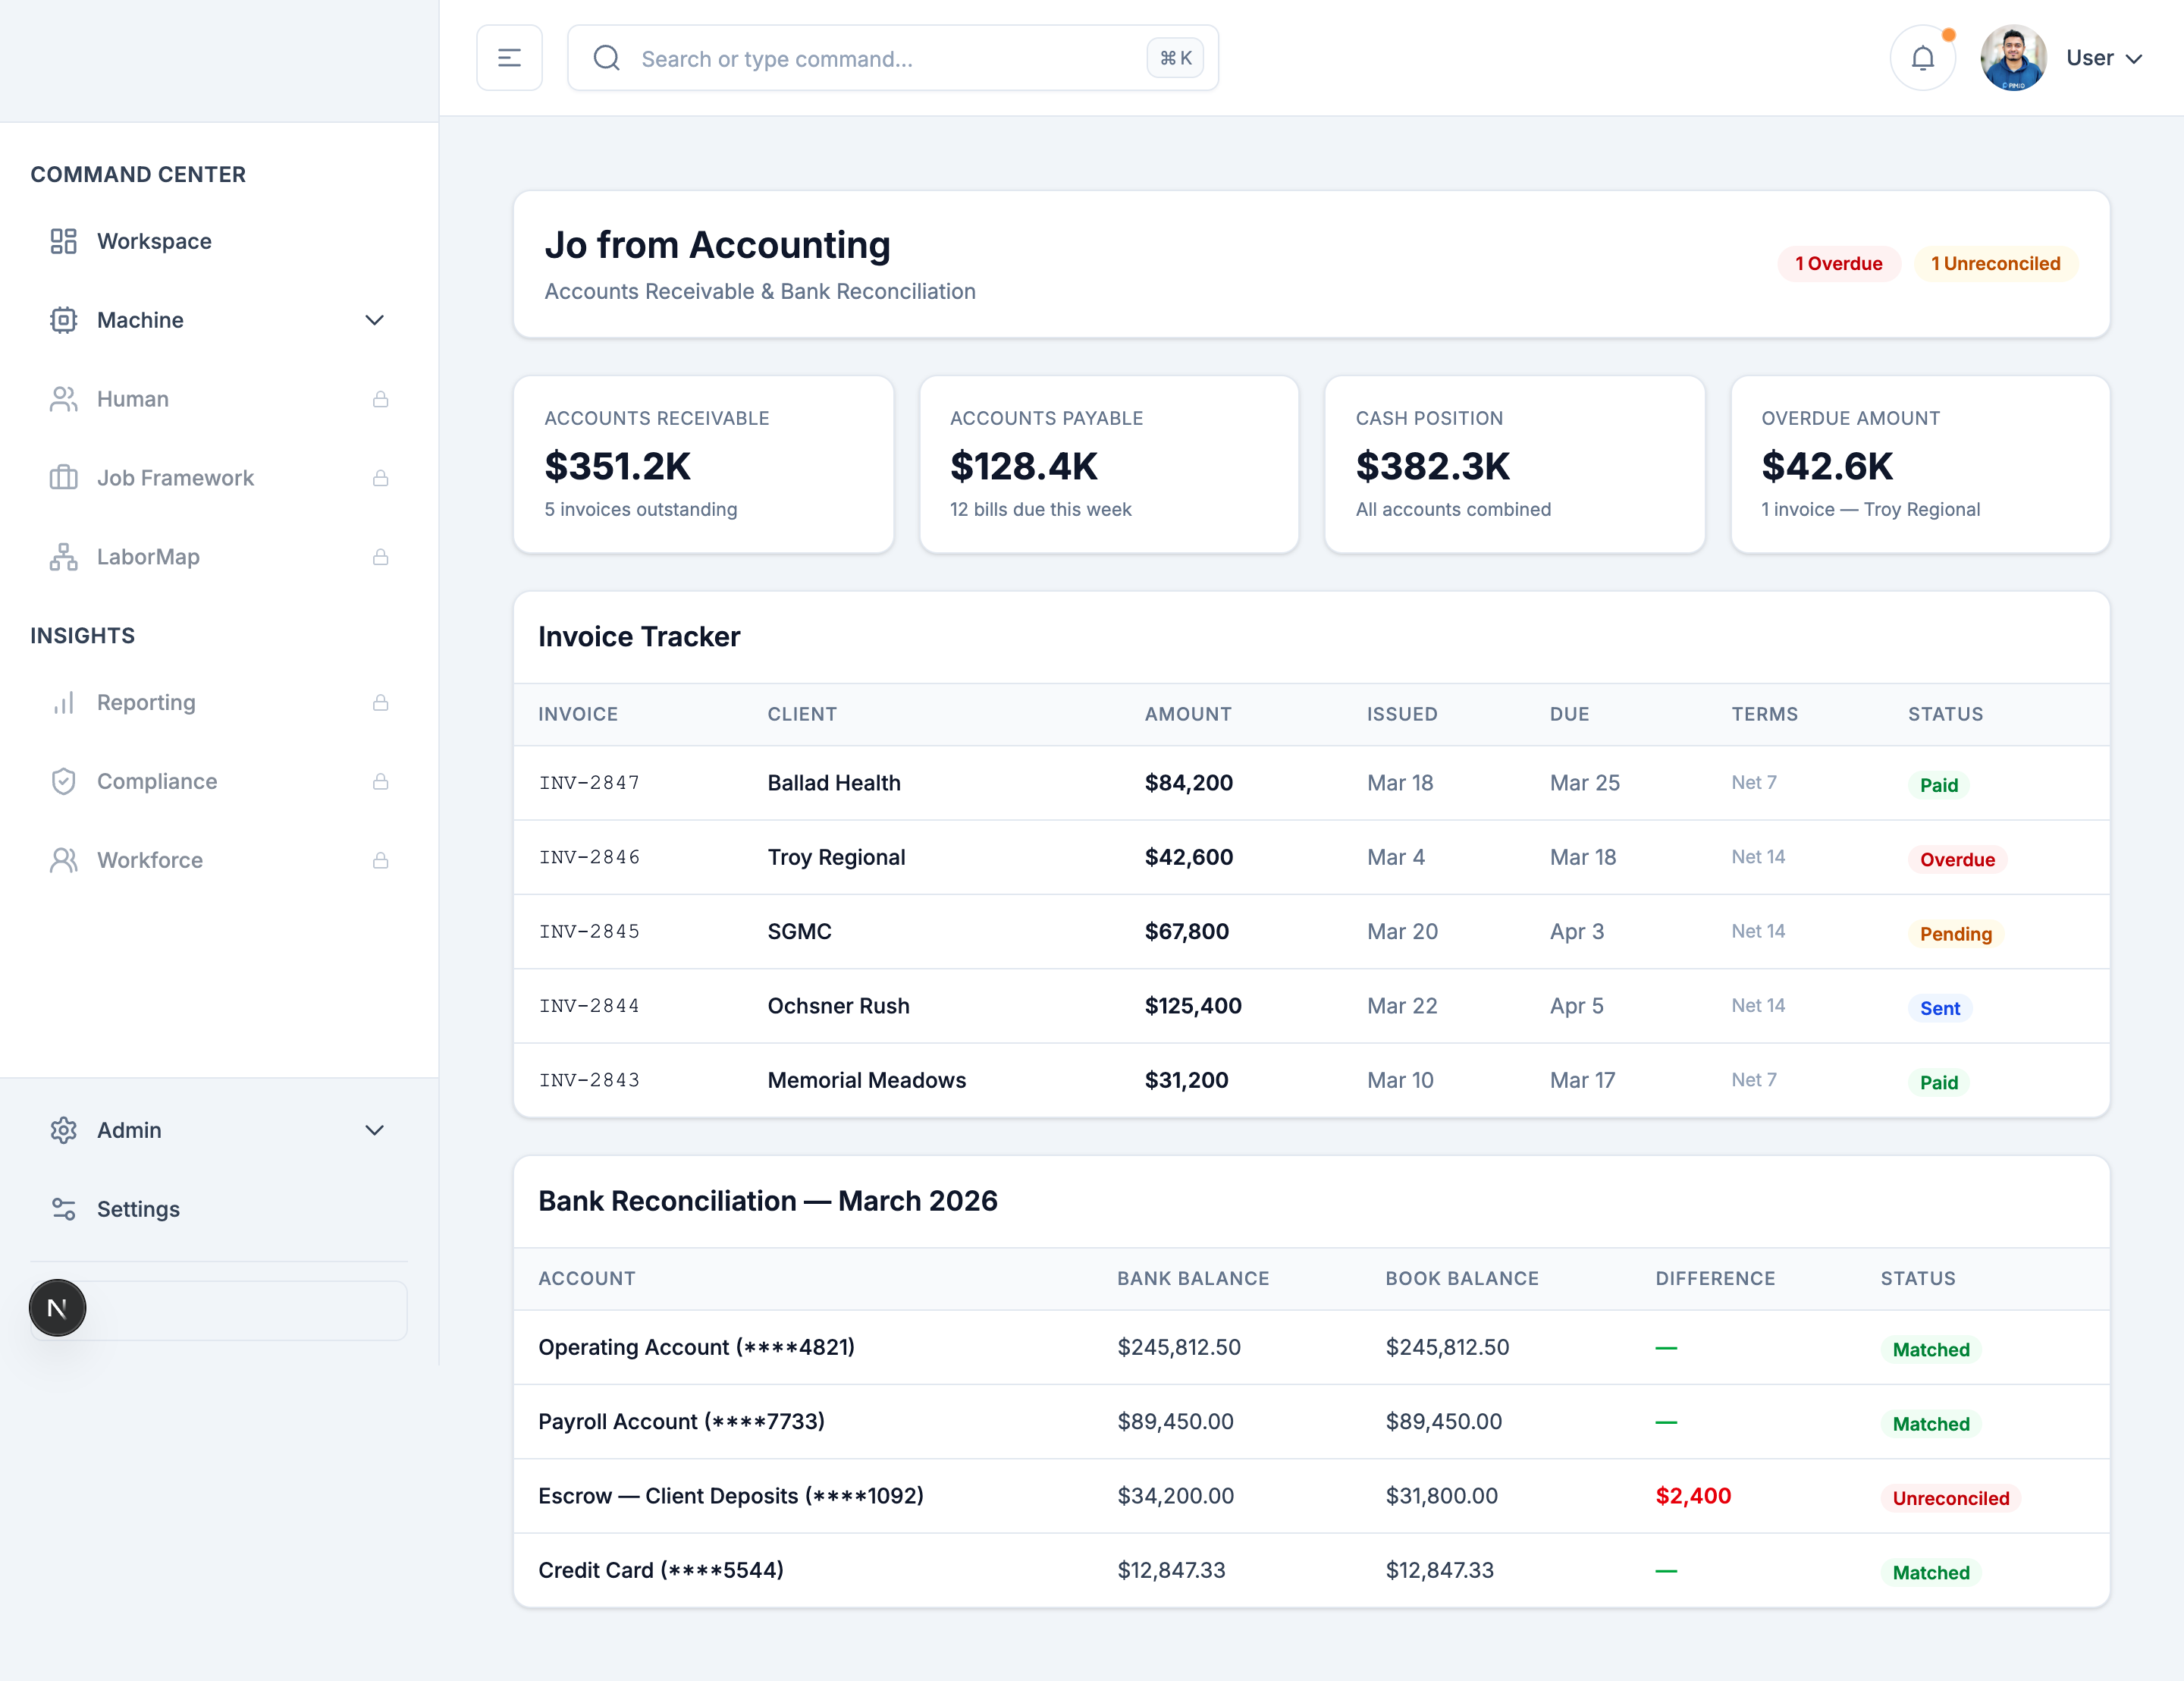Click the 1 Unreconciled badge
This screenshot has height=1681, width=2184.
1995,264
